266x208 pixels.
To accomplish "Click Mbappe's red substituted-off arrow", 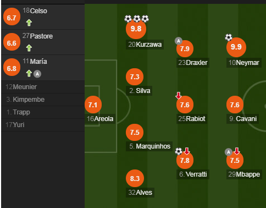I will pyautogui.click(x=237, y=151).
